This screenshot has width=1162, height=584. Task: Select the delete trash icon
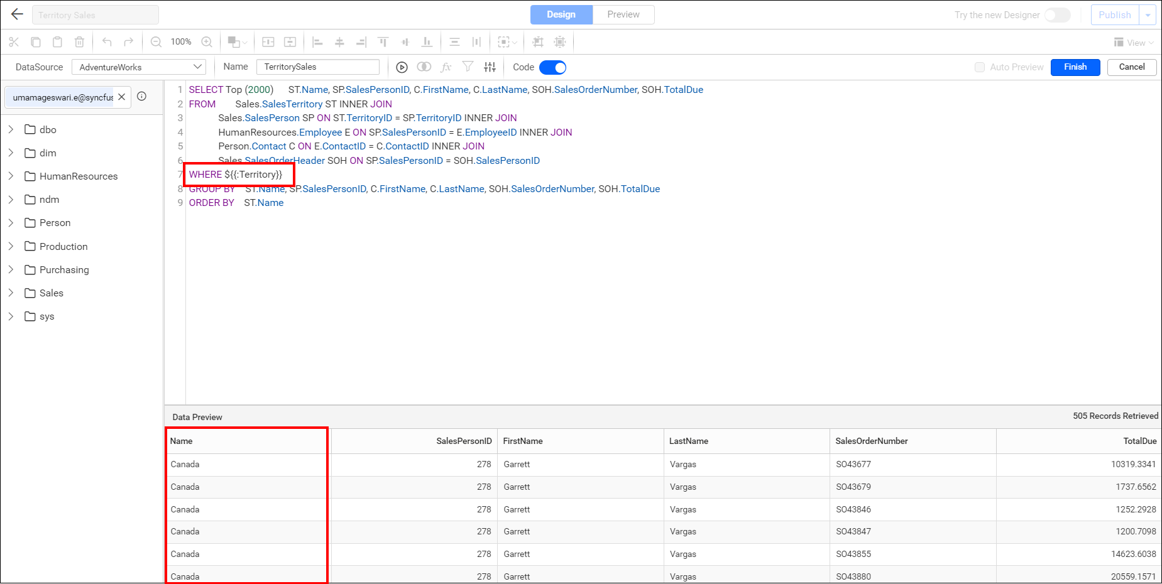(79, 41)
